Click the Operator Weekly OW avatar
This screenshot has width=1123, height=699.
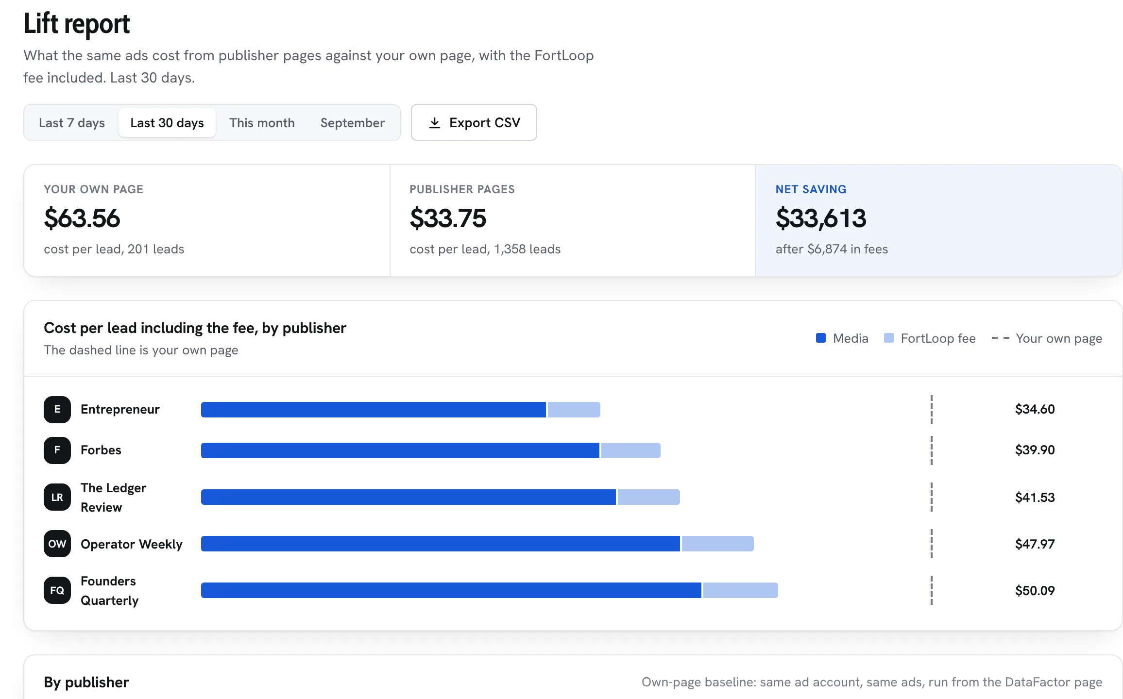(x=57, y=544)
